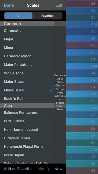Tap the G4 note strip
Image resolution: width=98 pixels, height=174 pixels.
click(x=82, y=80)
